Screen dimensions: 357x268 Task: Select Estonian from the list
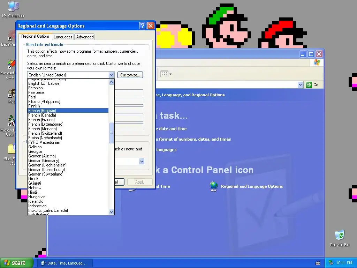[68, 88]
